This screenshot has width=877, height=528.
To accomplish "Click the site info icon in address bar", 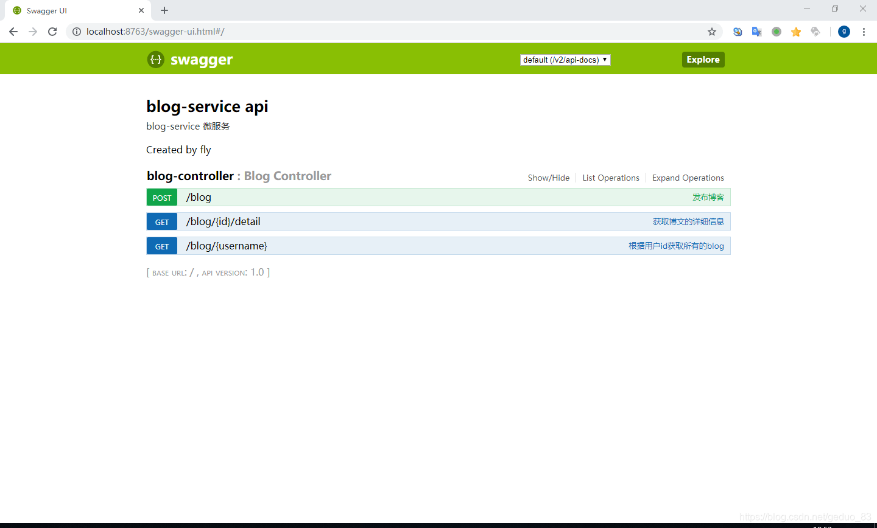I will pos(77,32).
